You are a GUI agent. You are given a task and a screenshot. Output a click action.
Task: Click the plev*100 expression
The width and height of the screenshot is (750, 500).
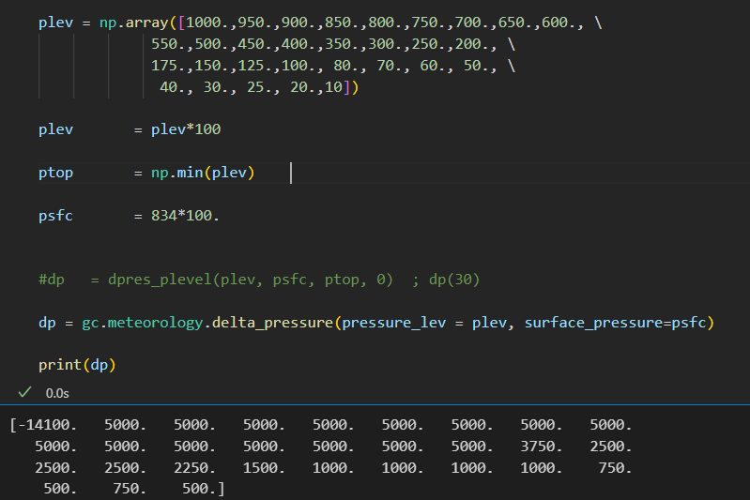point(186,129)
